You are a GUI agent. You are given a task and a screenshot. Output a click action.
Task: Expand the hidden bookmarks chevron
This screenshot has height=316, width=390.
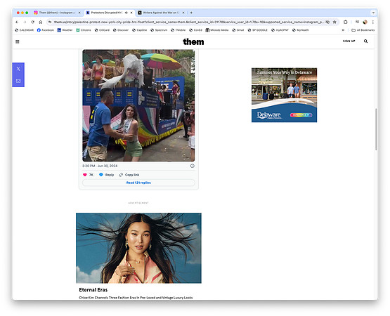pyautogui.click(x=343, y=30)
